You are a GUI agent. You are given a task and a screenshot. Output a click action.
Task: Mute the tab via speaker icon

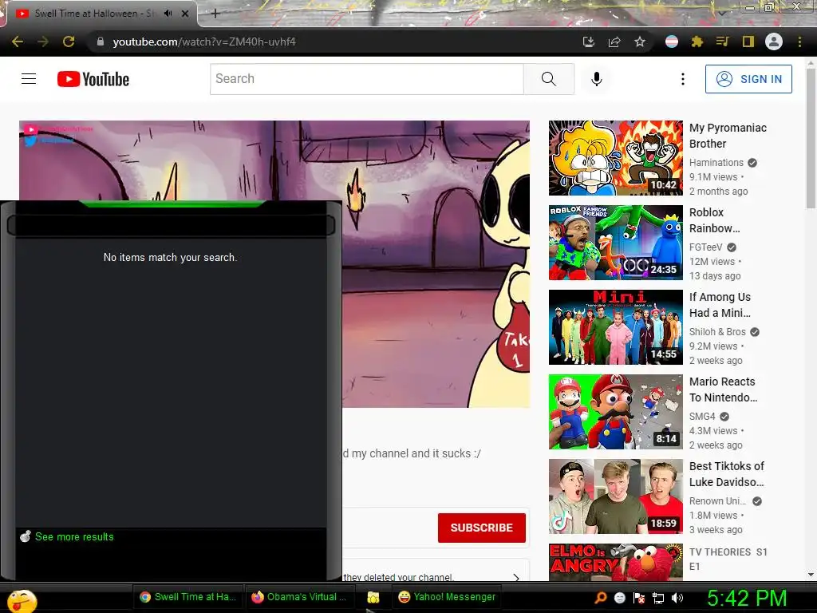(x=168, y=14)
